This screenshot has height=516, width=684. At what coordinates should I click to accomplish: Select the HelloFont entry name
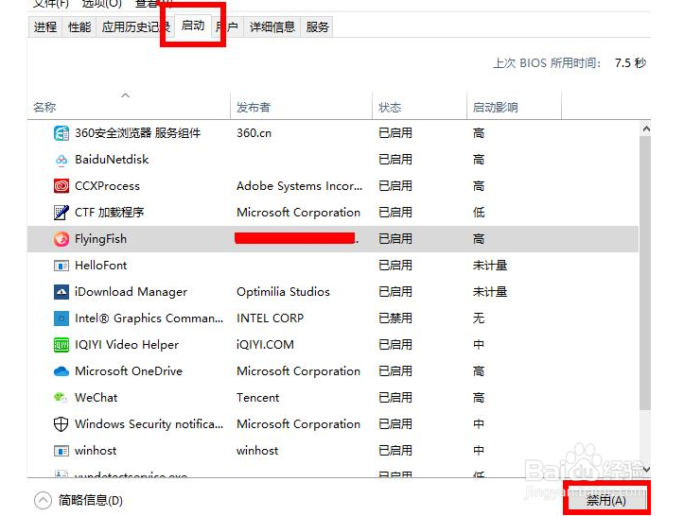(x=101, y=266)
